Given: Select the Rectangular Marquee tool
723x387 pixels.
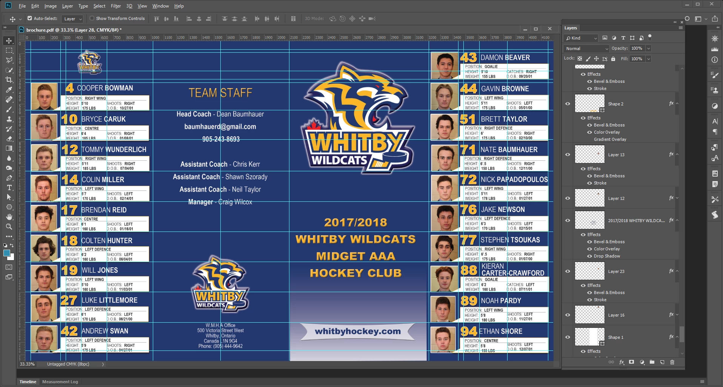Looking at the screenshot, I should pyautogui.click(x=9, y=50).
